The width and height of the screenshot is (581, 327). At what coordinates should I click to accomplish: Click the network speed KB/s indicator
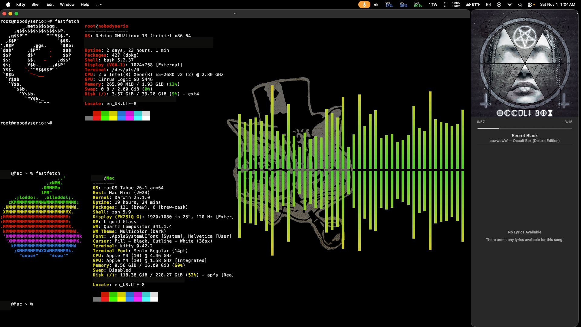tap(456, 5)
